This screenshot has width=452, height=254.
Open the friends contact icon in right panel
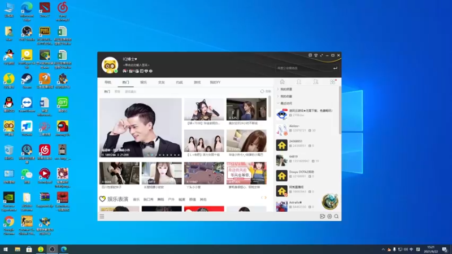[x=299, y=82]
